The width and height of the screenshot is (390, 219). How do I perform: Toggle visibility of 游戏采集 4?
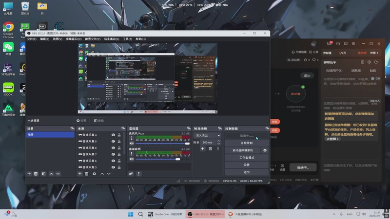click(x=113, y=135)
